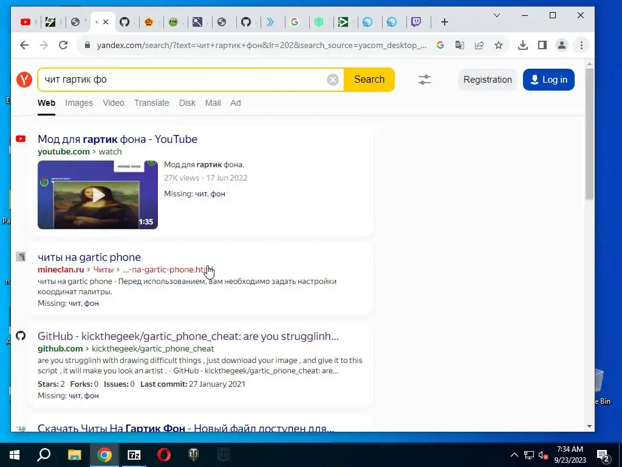Click the Yandex logo
The height and width of the screenshot is (467, 622).
coord(24,80)
